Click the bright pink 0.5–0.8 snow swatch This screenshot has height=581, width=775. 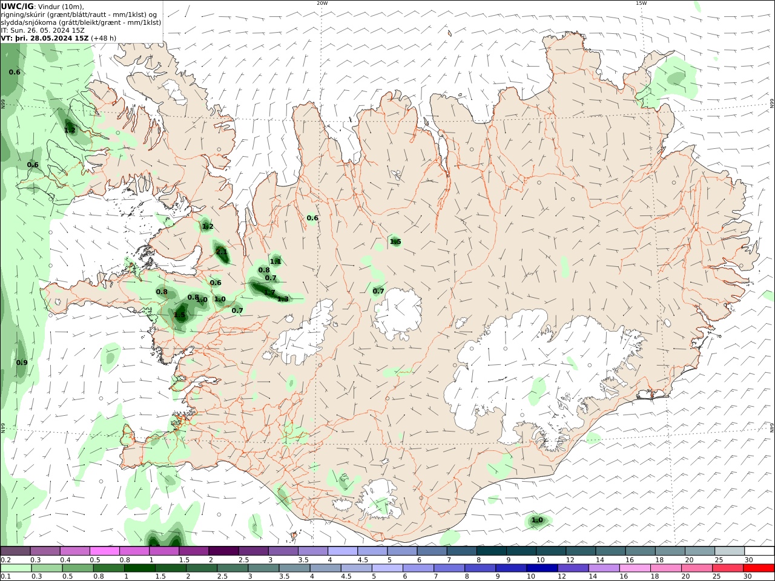coord(104,551)
